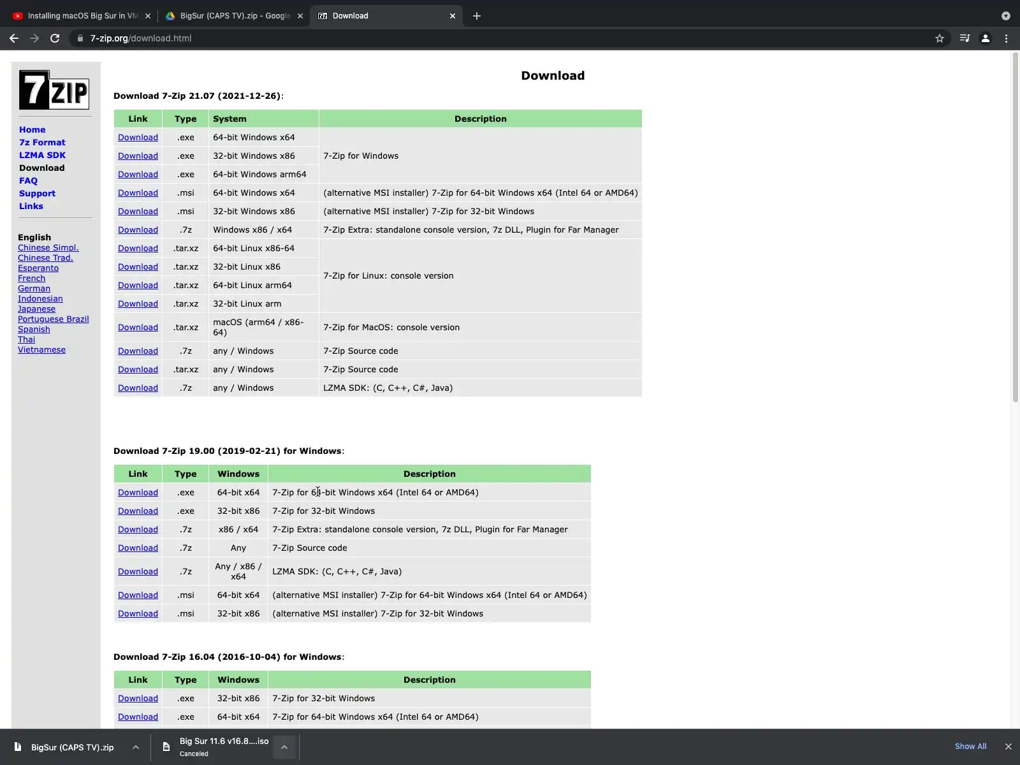
Task: Open 7z Format sidebar page
Action: 42,142
